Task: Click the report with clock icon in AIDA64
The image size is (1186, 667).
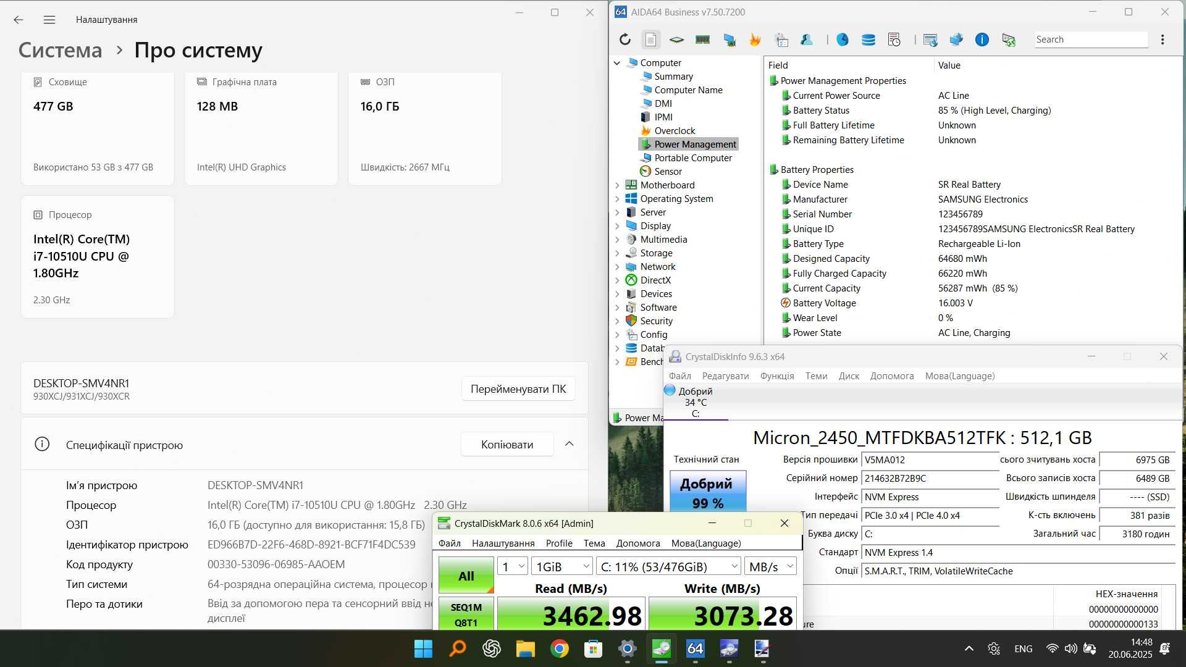Action: [894, 40]
